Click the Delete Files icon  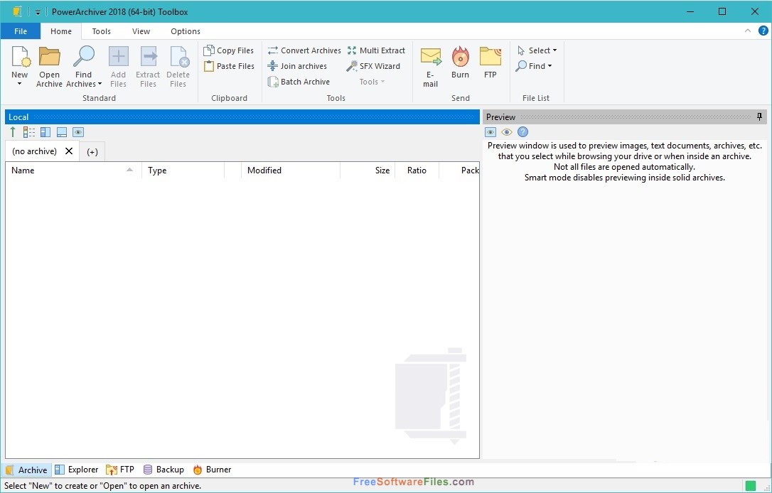(x=178, y=56)
